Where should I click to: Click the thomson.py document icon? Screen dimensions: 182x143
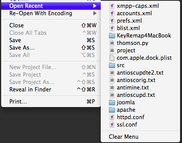[x=112, y=43]
